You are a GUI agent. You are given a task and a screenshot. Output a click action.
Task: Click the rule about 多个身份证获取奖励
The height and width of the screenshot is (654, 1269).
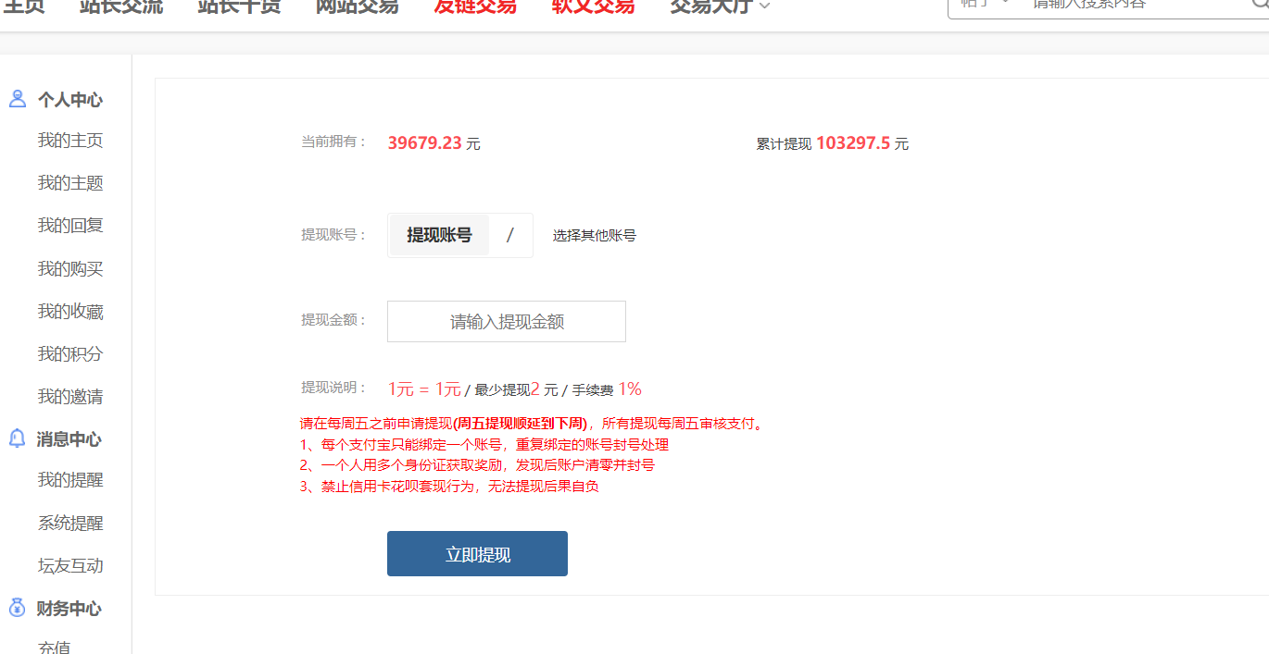click(477, 464)
